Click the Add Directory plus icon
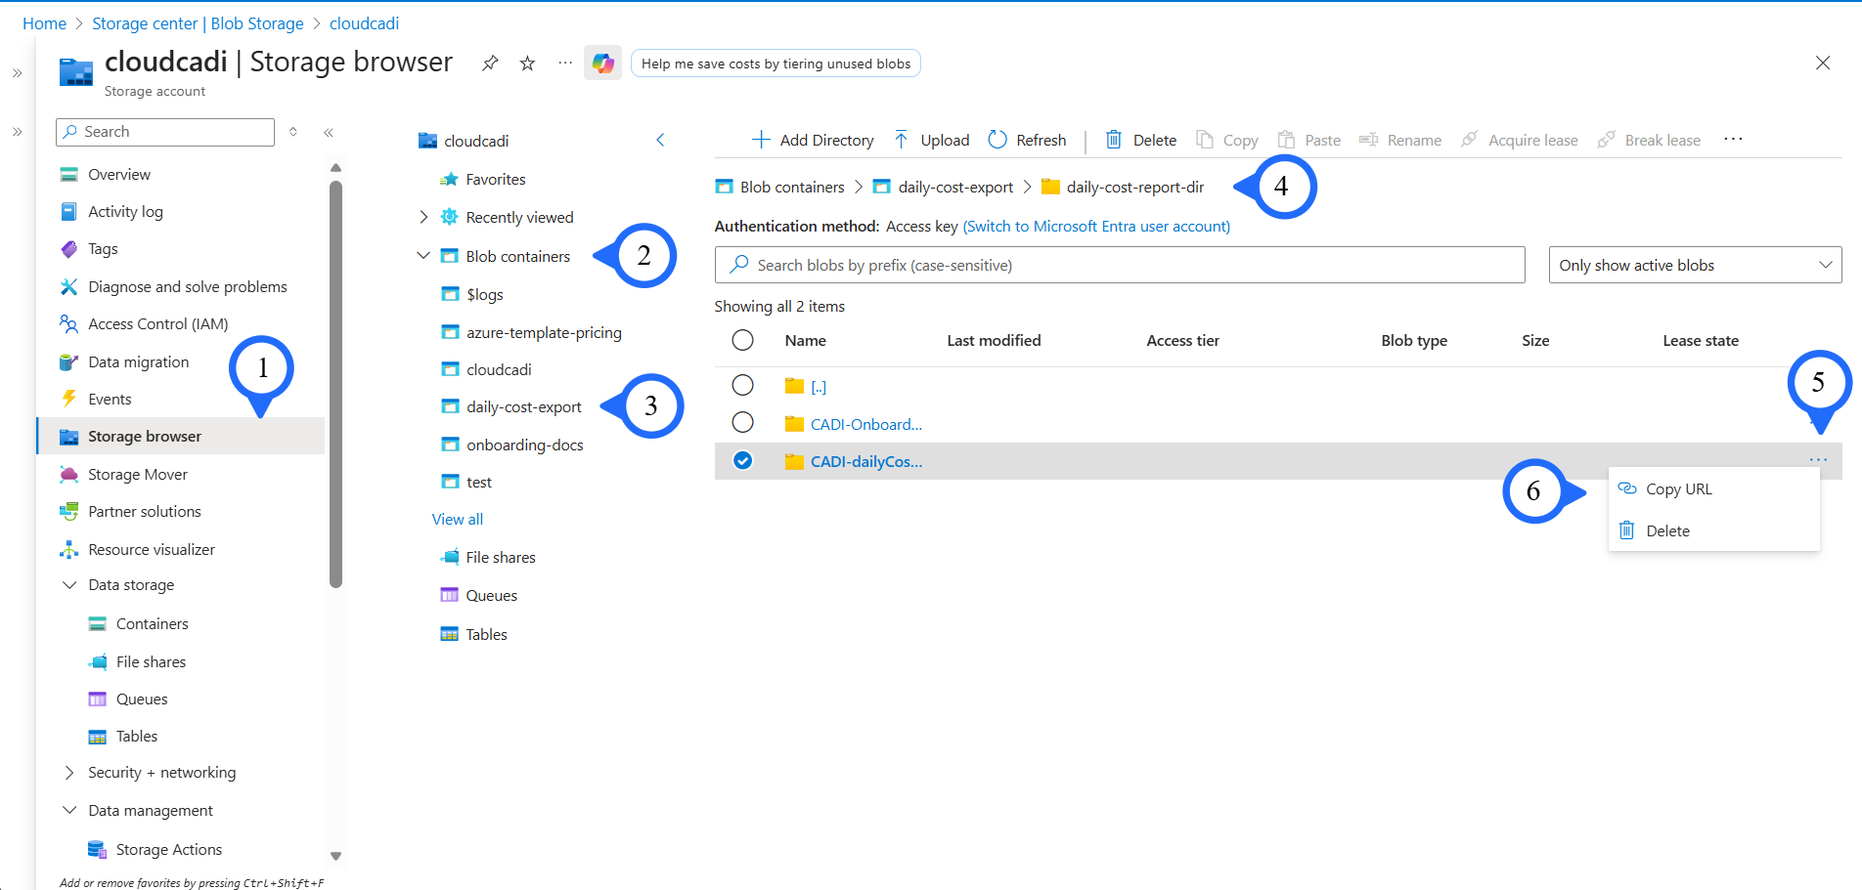This screenshot has height=890, width=1862. pos(761,140)
